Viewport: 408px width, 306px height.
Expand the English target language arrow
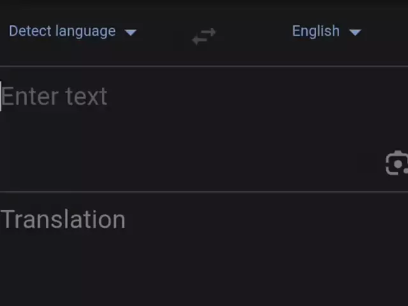(355, 32)
